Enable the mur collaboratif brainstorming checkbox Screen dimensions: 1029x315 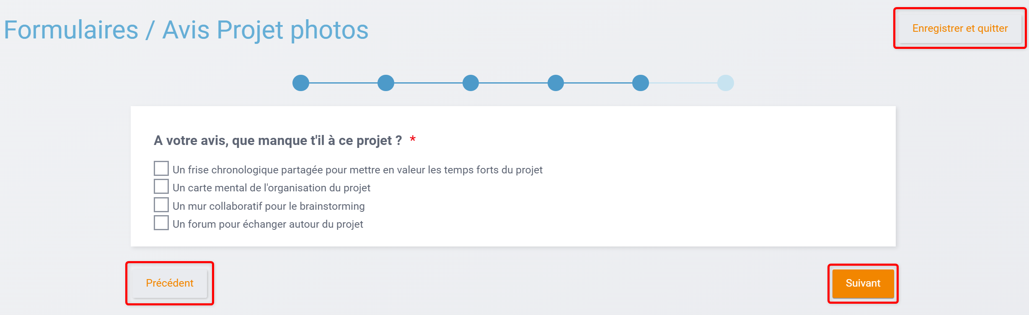pos(161,205)
